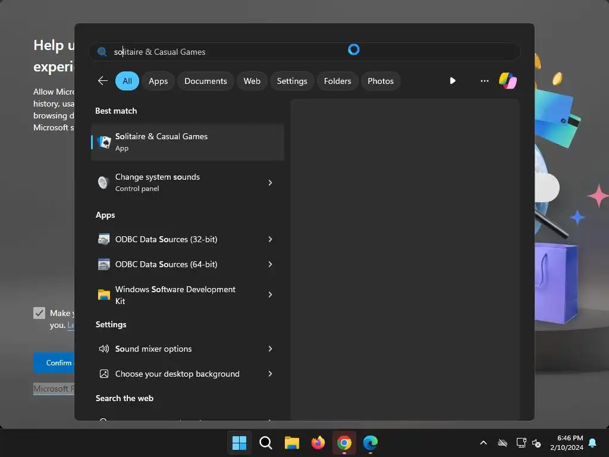
Task: Open the clock showing 6:46 PM
Action: pyautogui.click(x=567, y=443)
